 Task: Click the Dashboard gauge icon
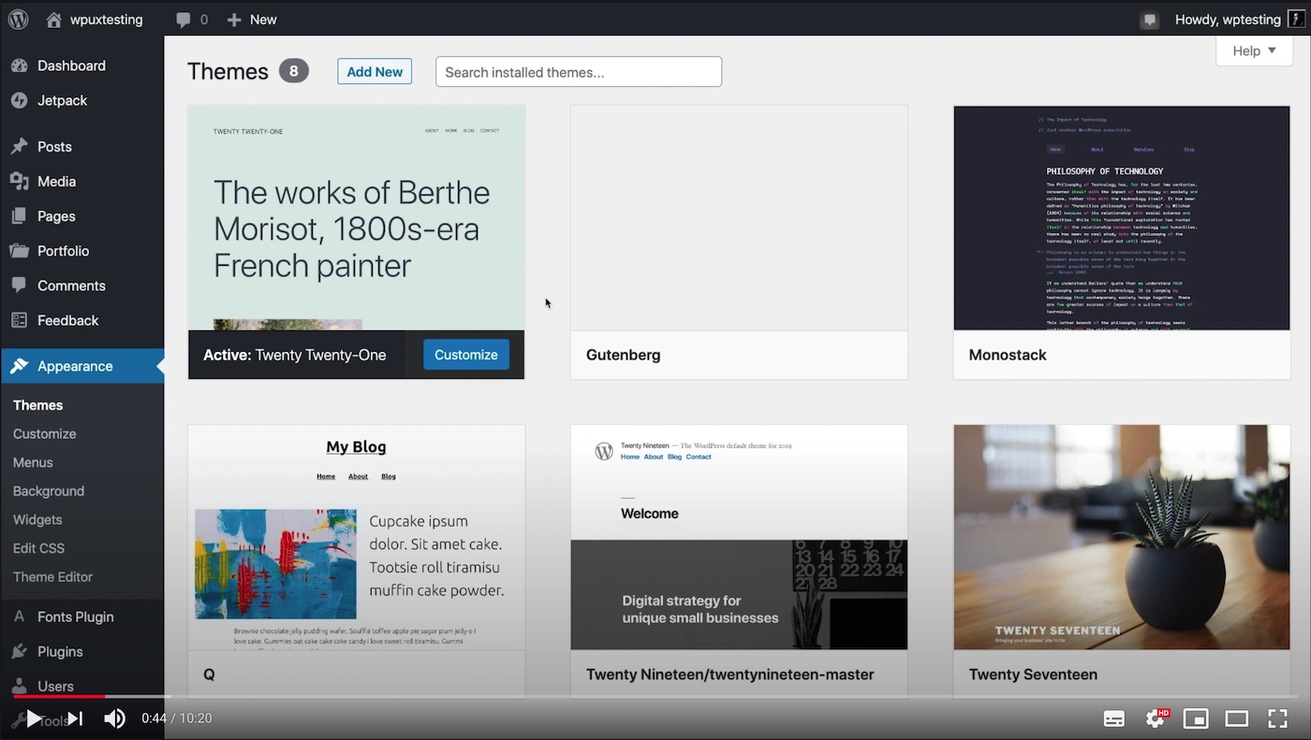click(x=19, y=65)
